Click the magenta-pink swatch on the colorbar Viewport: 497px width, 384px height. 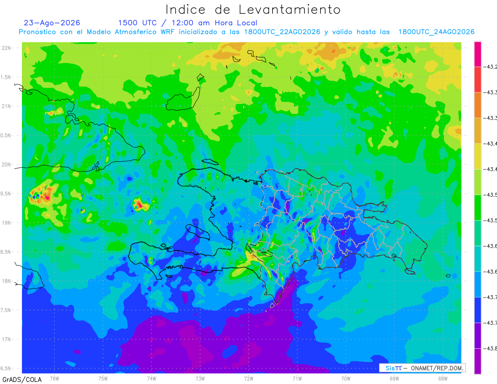tap(478, 54)
